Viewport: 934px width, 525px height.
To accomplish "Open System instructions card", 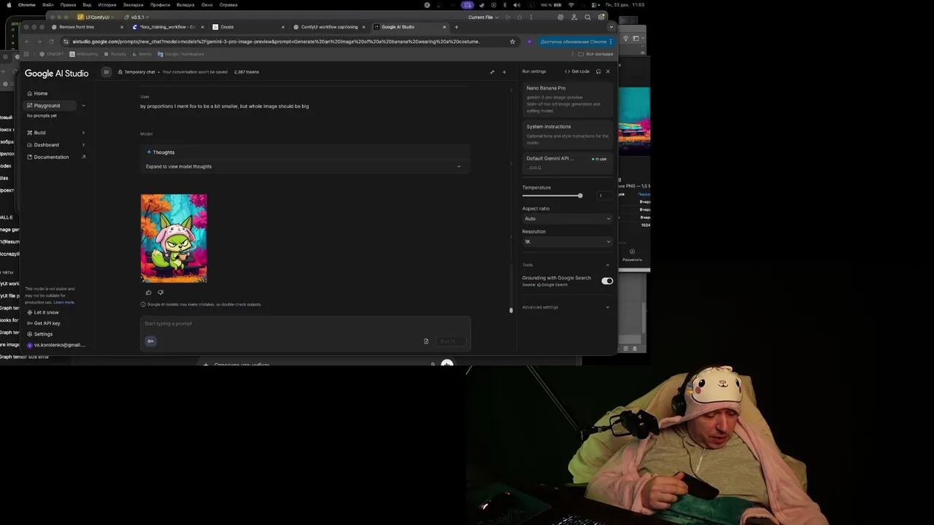I will pos(567,134).
